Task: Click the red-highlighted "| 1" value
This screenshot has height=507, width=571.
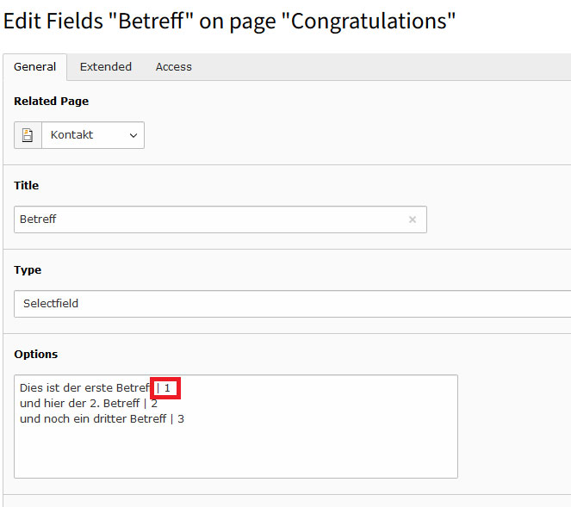Action: [166, 388]
